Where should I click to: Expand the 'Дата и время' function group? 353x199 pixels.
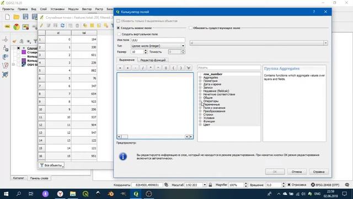tap(200, 84)
